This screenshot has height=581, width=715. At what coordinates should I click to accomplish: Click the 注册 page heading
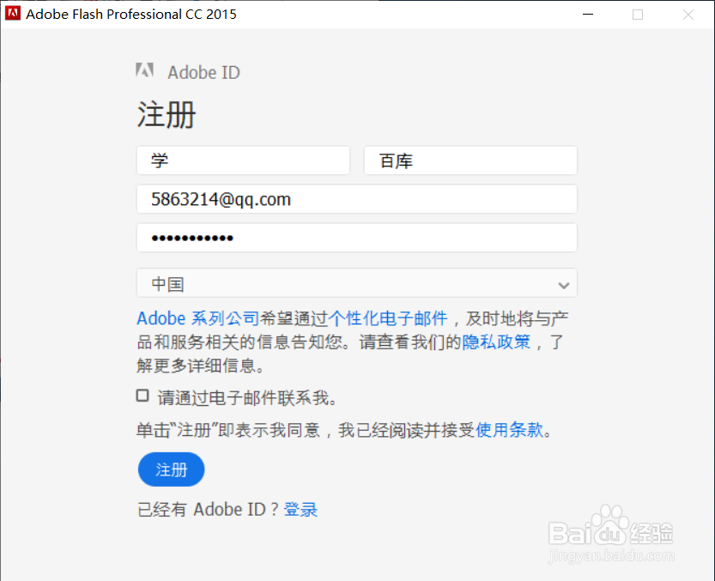click(167, 114)
